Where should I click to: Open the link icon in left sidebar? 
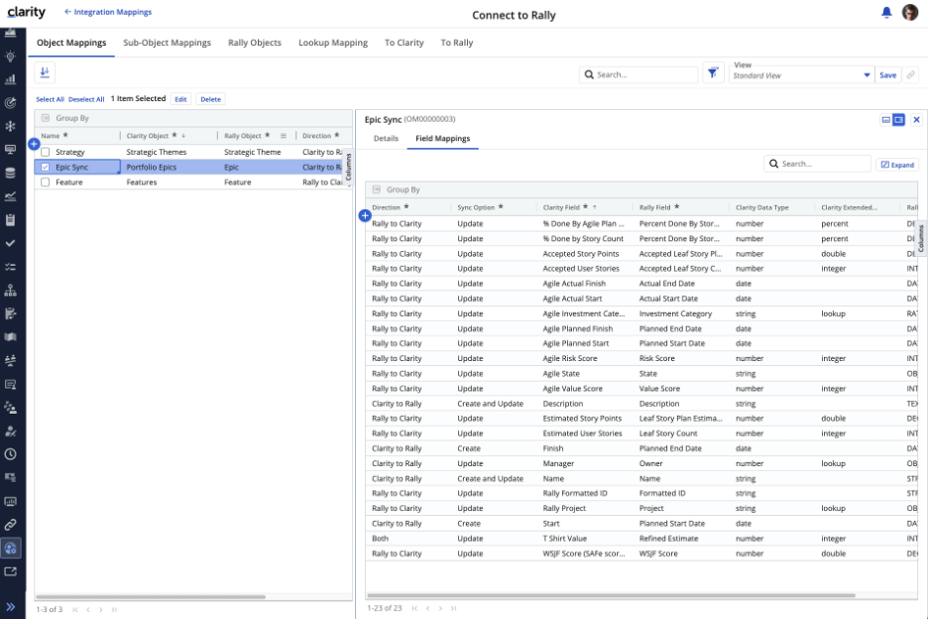(x=11, y=524)
